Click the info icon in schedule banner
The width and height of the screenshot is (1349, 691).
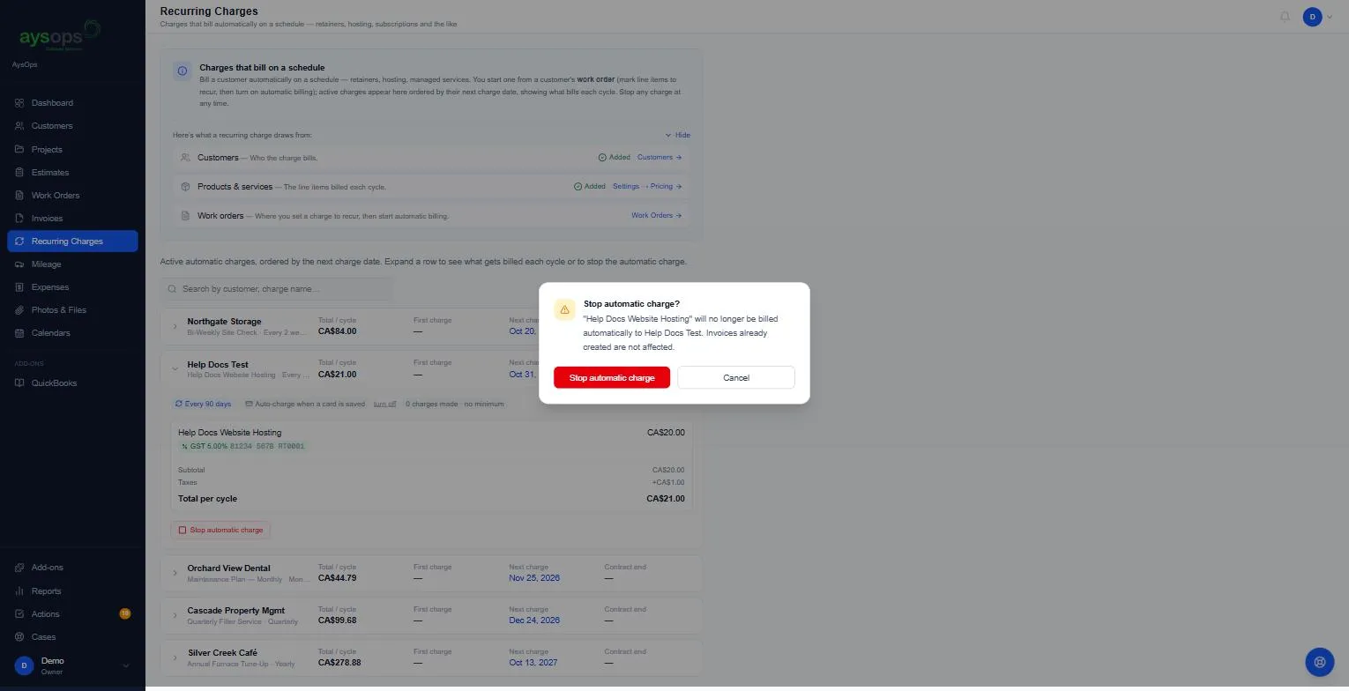[183, 71]
